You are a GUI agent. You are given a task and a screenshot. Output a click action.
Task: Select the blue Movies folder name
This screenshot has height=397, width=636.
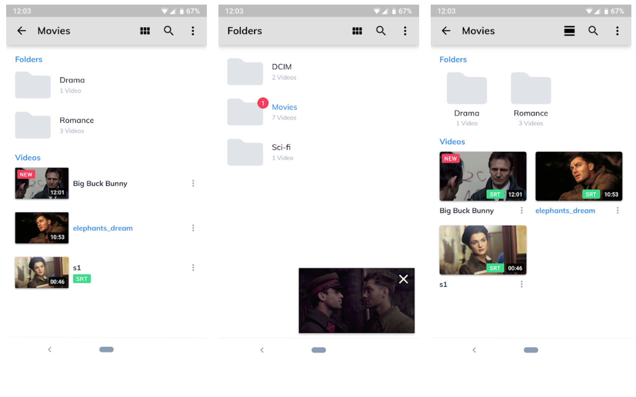tap(285, 107)
